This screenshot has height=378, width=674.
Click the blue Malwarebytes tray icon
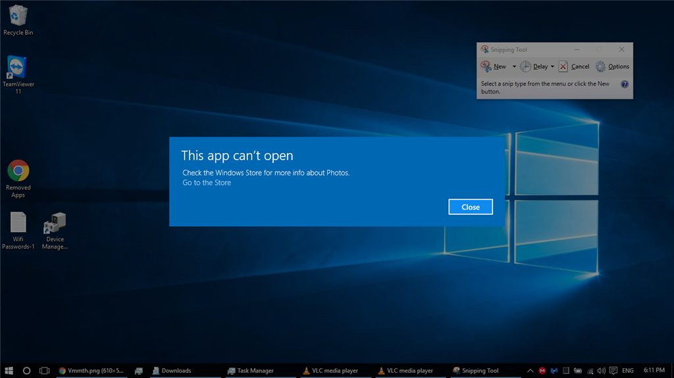click(554, 370)
